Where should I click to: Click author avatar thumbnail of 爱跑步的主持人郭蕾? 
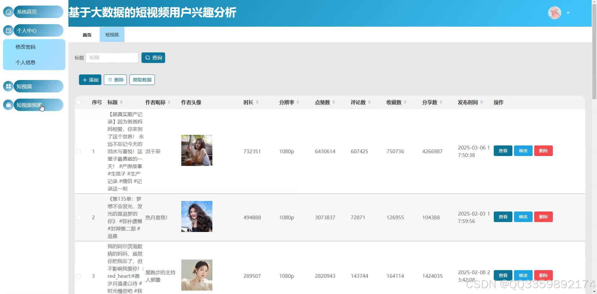click(197, 275)
